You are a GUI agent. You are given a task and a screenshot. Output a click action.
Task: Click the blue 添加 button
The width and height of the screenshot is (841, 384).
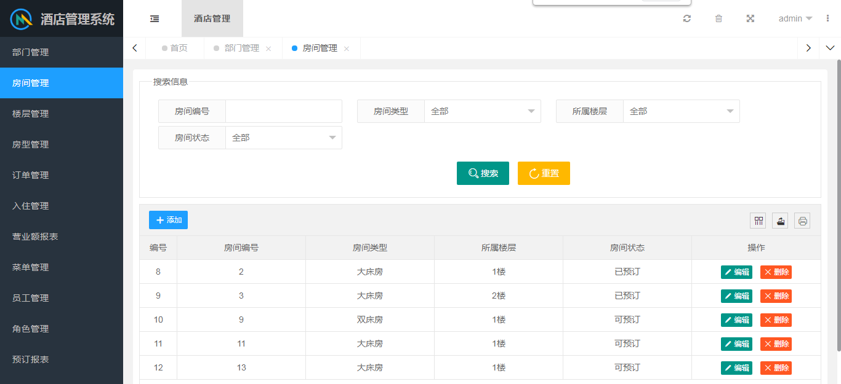[x=168, y=220]
